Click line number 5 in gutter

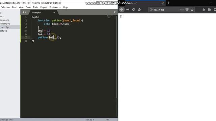tap(26, 31)
